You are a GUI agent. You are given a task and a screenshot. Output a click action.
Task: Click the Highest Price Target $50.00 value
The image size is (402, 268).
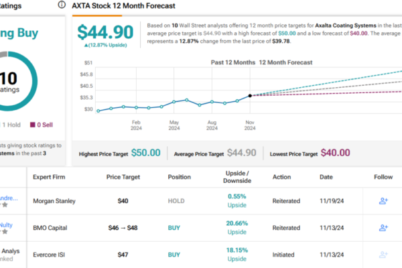145,153
